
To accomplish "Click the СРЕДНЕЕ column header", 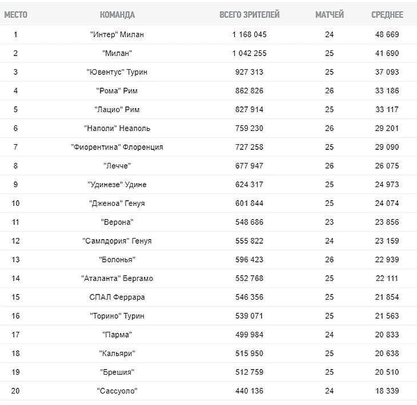I will point(387,15).
